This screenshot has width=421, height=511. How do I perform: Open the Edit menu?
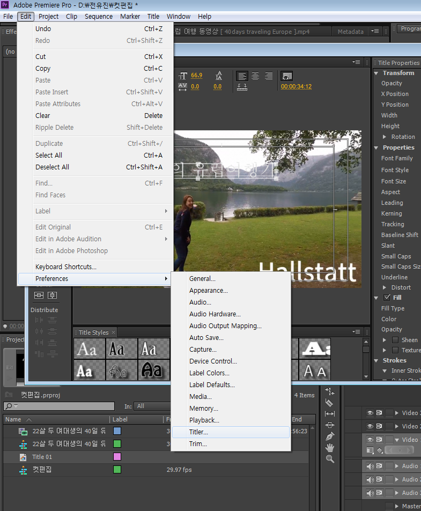point(26,16)
